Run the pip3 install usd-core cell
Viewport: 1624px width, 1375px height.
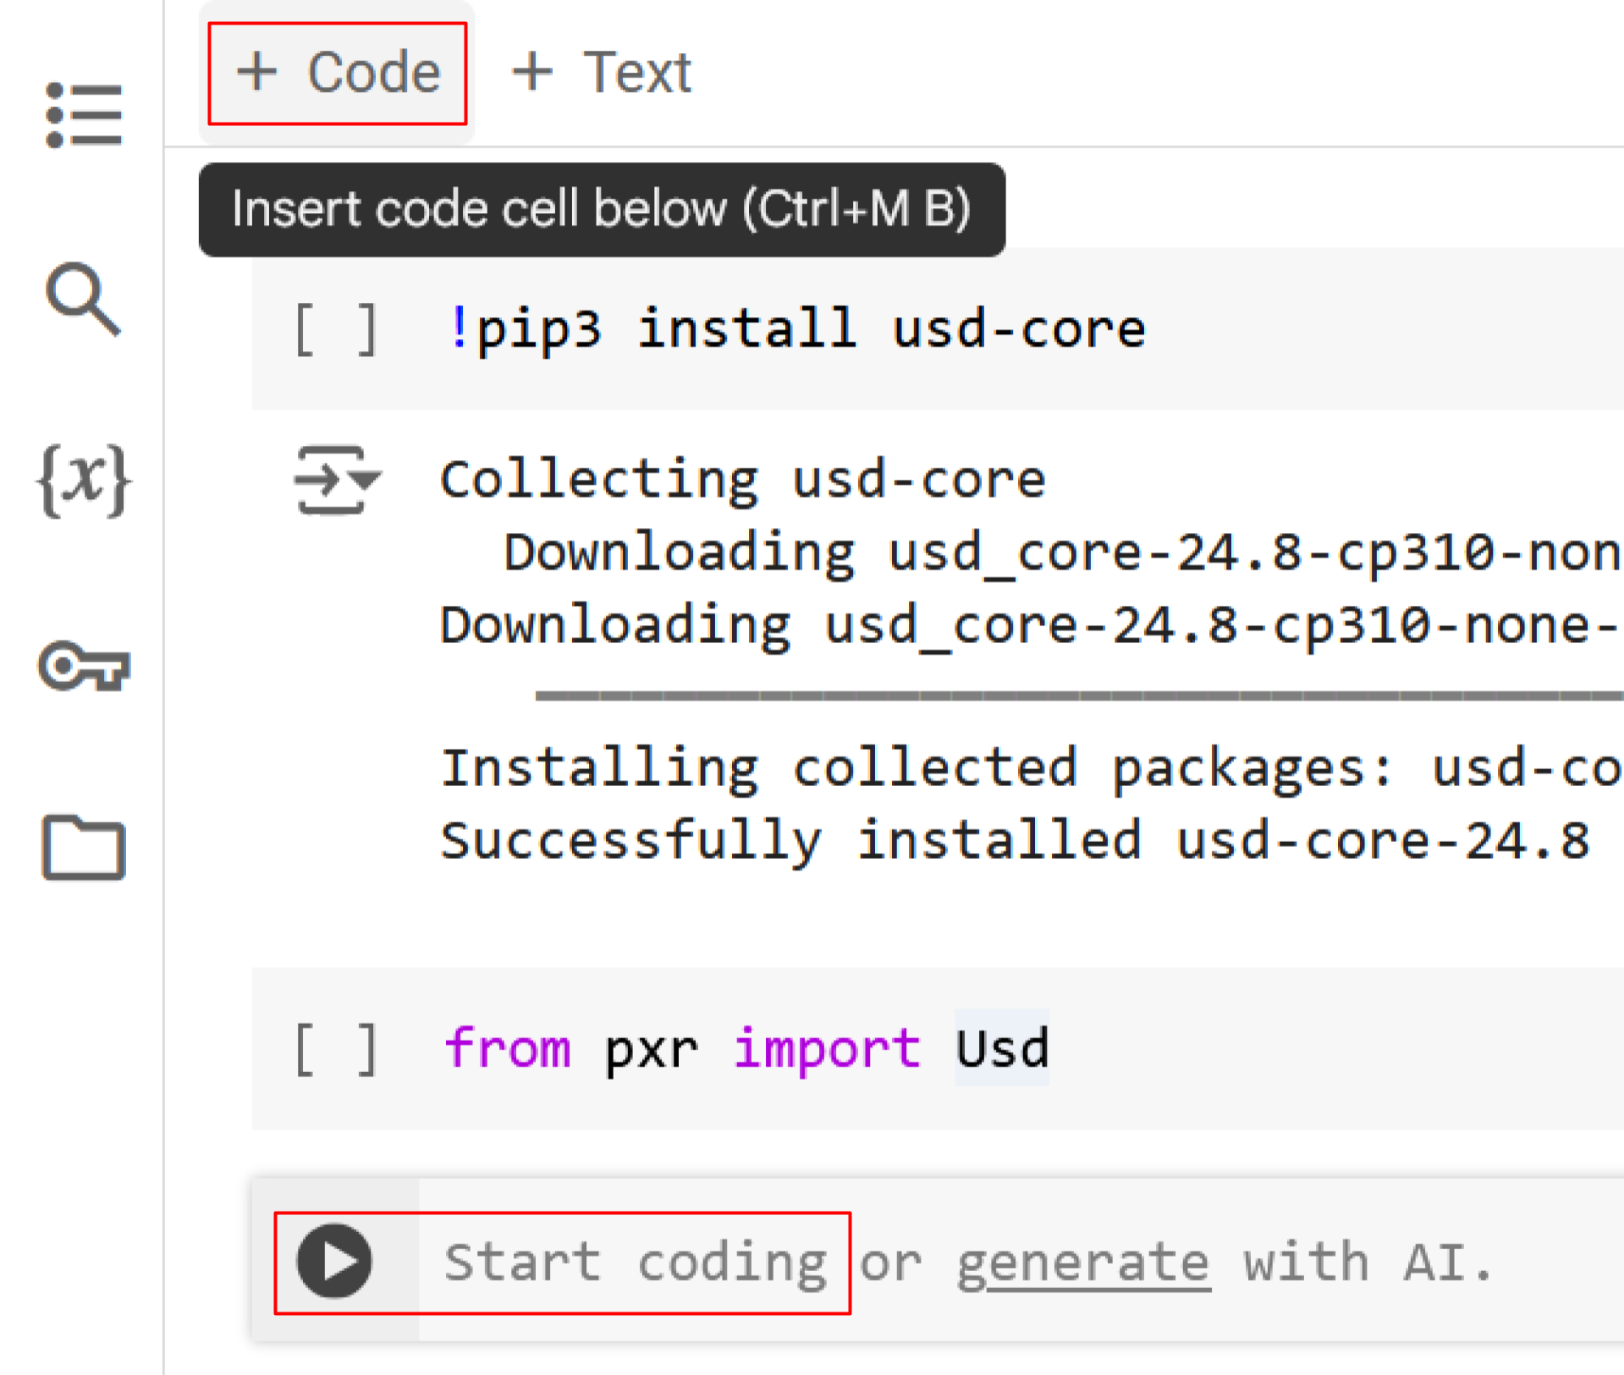[x=336, y=329]
